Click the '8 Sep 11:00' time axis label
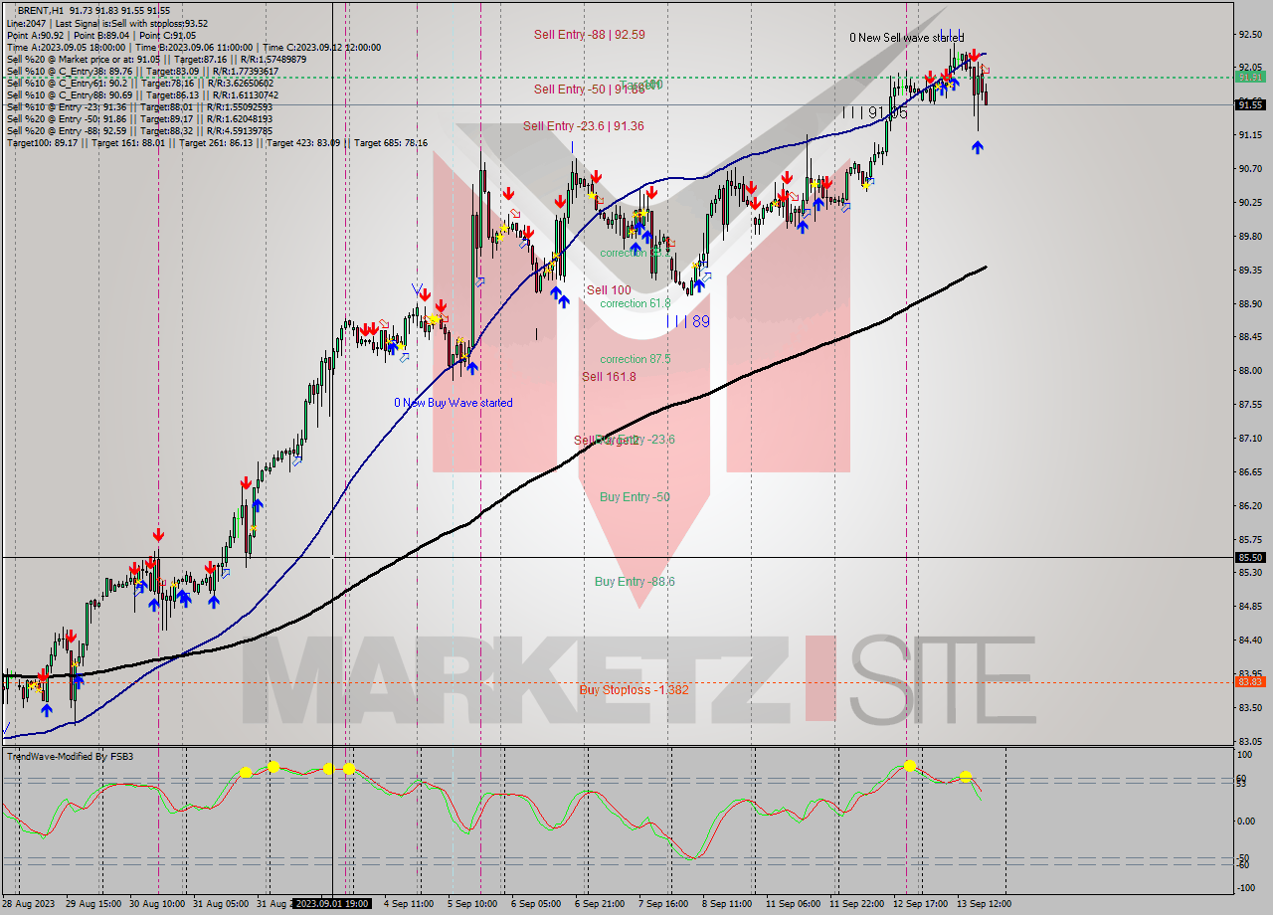1273x915 pixels. 727,904
